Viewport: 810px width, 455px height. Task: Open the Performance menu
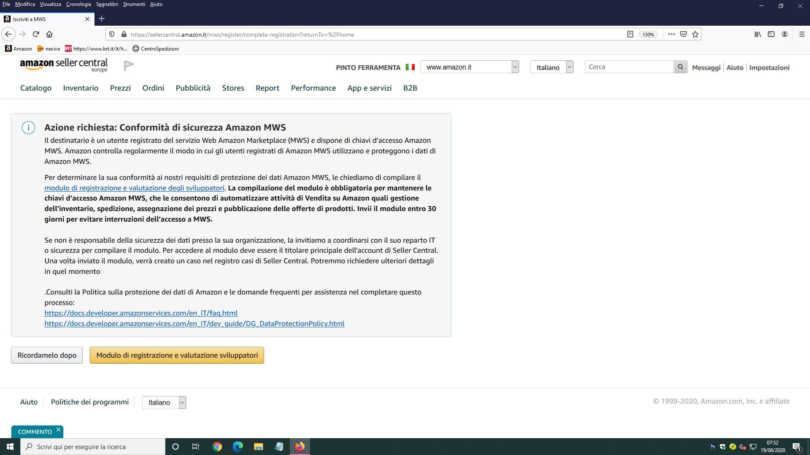313,88
